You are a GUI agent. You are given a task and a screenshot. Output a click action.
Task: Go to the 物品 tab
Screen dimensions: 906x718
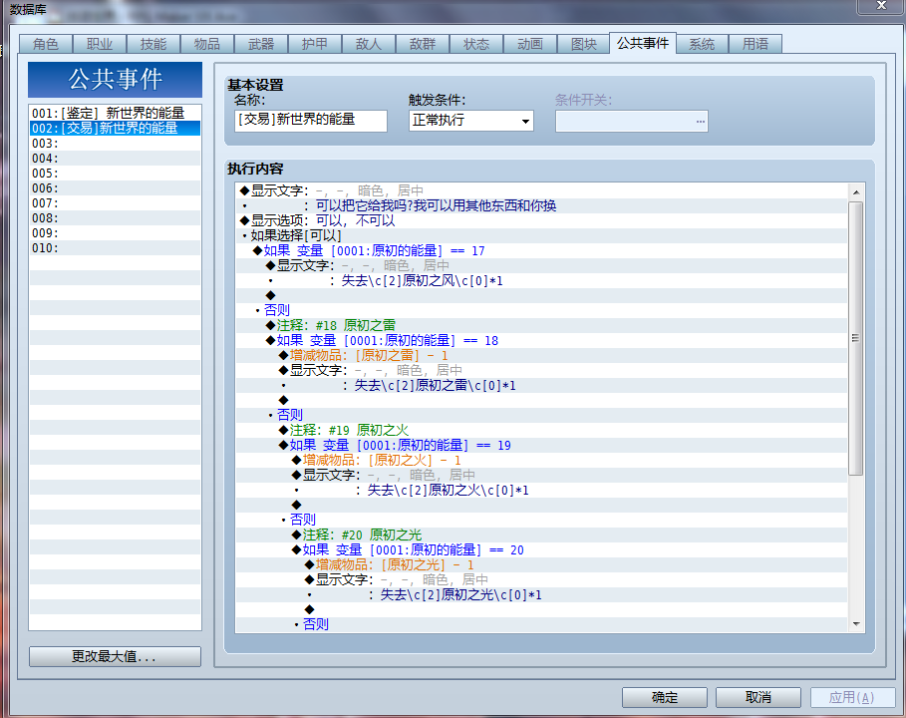pyautogui.click(x=207, y=44)
